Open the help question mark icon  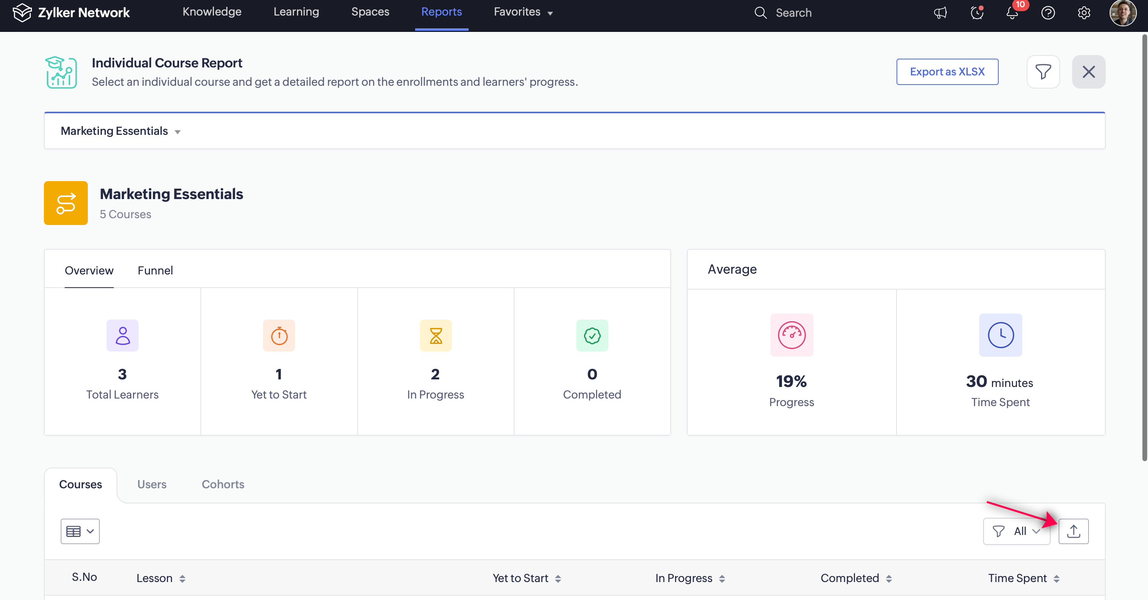1048,13
